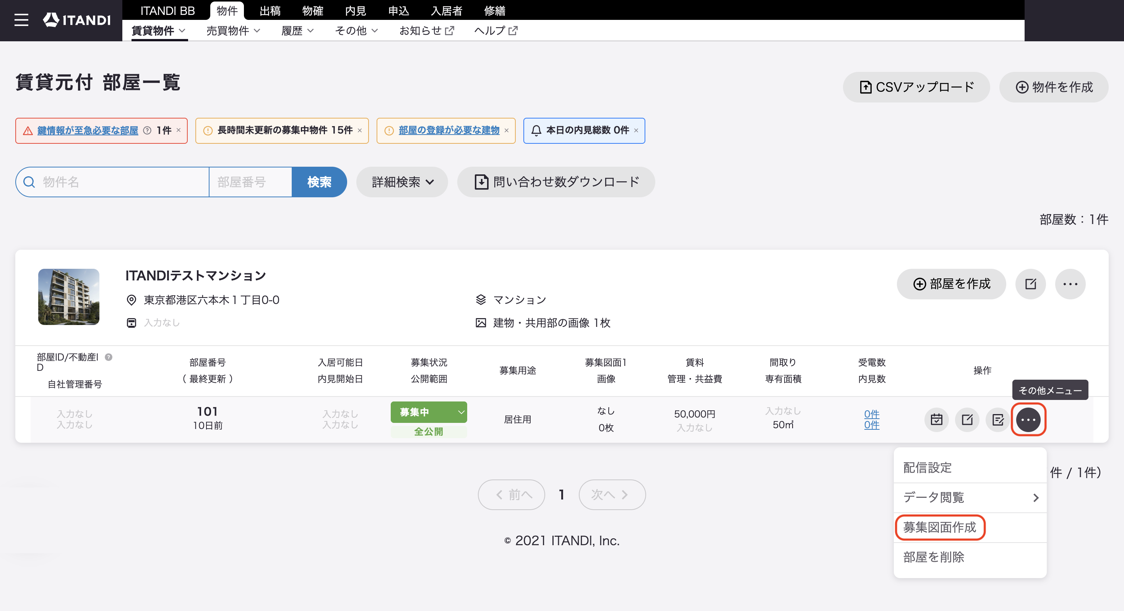
Task: Go to the 出稿 tab
Action: 270,10
